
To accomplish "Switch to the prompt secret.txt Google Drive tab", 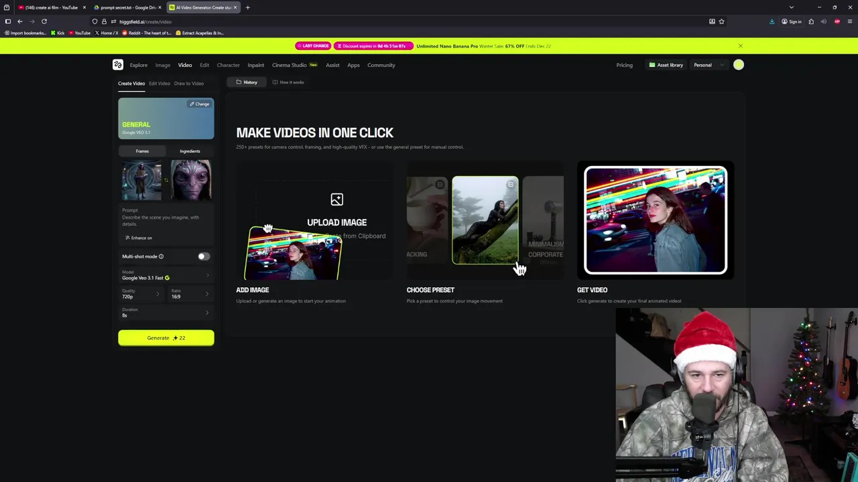I will pos(127,7).
